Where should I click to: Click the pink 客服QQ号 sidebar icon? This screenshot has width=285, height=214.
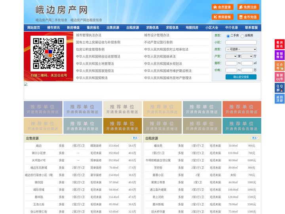pyautogui.click(x=279, y=77)
